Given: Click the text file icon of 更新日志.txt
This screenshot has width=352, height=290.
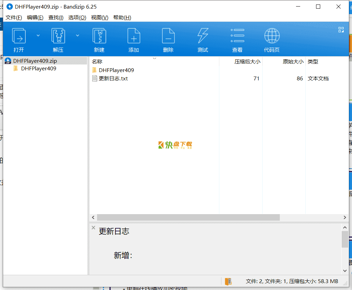Looking at the screenshot, I should pos(95,78).
